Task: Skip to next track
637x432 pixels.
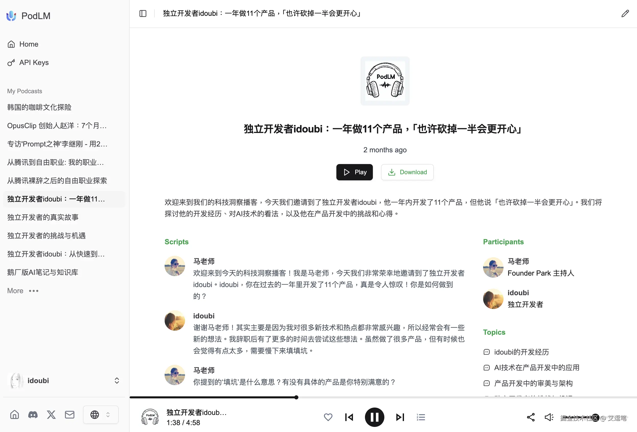Action: tap(400, 417)
